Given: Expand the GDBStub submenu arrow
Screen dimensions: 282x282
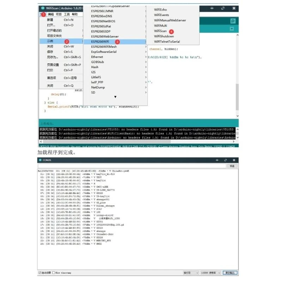Looking at the screenshot, I should [146, 62].
